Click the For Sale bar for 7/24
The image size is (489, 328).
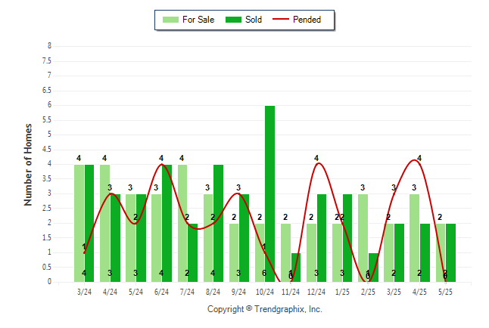point(182,224)
